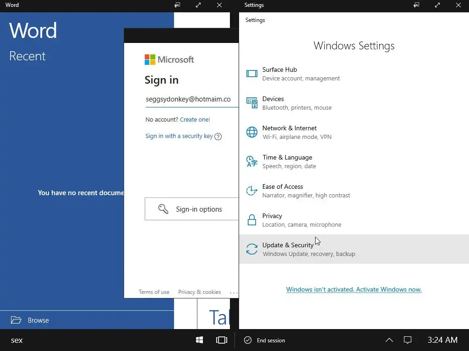Select Privacy category title
This screenshot has width=469, height=351.
[x=272, y=216]
